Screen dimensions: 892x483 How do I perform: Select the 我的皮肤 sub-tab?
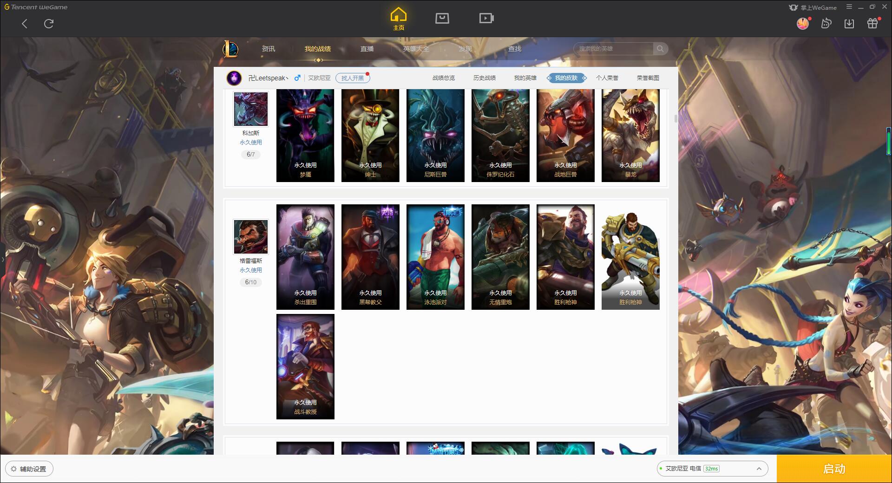[x=566, y=78]
